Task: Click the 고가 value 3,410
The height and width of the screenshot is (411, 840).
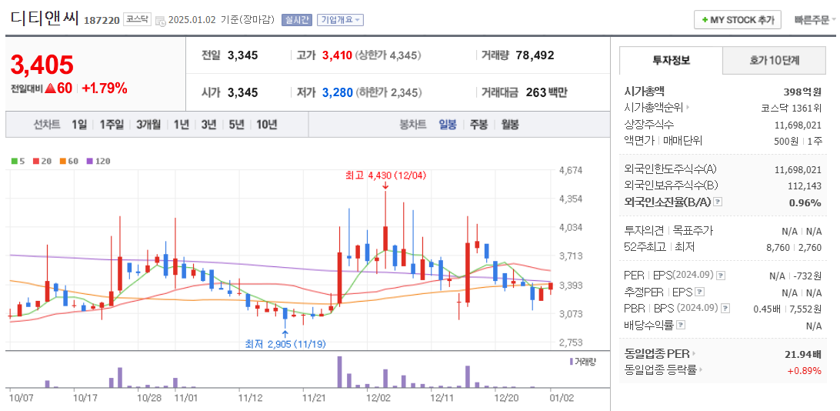Action: coord(337,55)
